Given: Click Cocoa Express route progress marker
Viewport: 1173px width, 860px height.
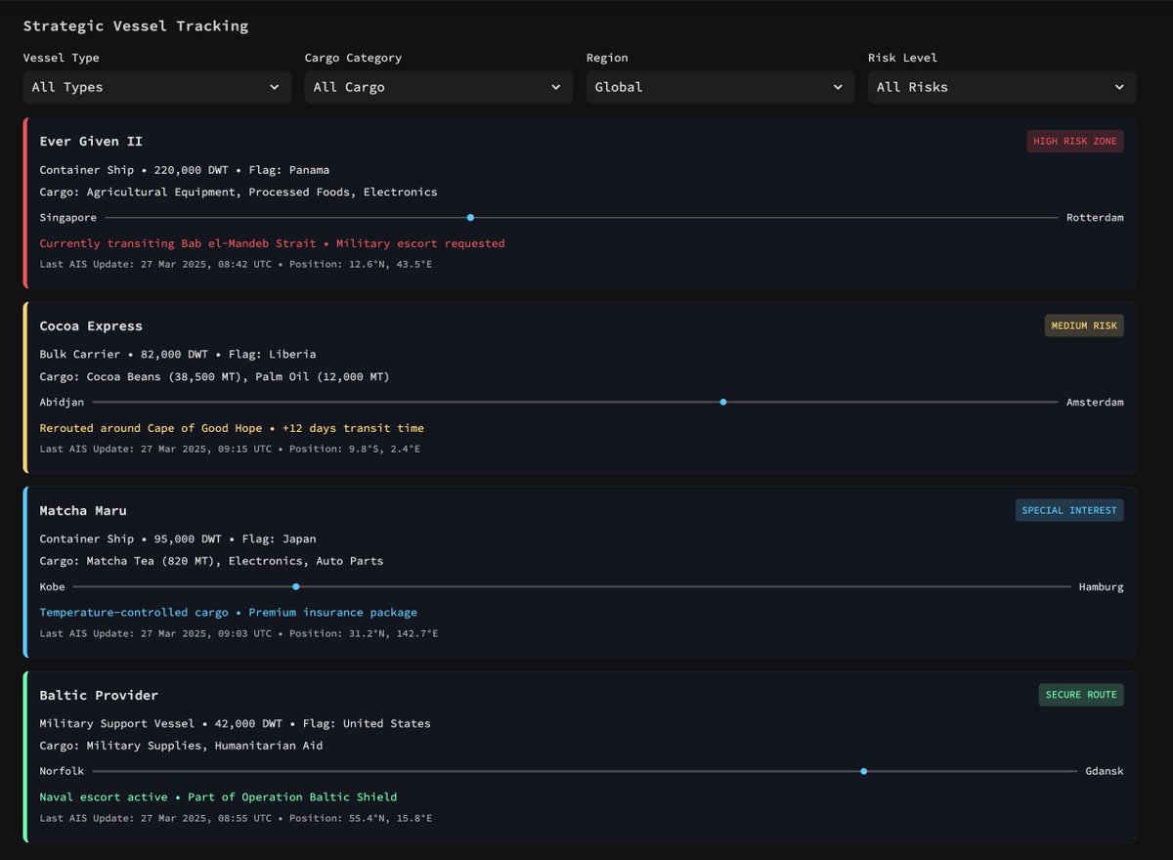Looking at the screenshot, I should [x=723, y=402].
